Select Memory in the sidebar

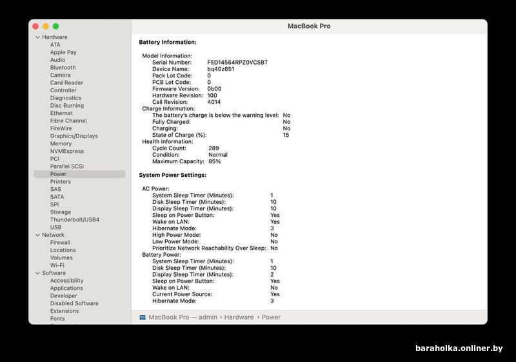pos(61,143)
